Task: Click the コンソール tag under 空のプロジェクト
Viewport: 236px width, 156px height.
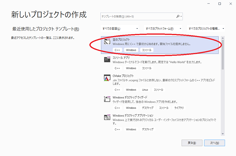Action: click(147, 50)
